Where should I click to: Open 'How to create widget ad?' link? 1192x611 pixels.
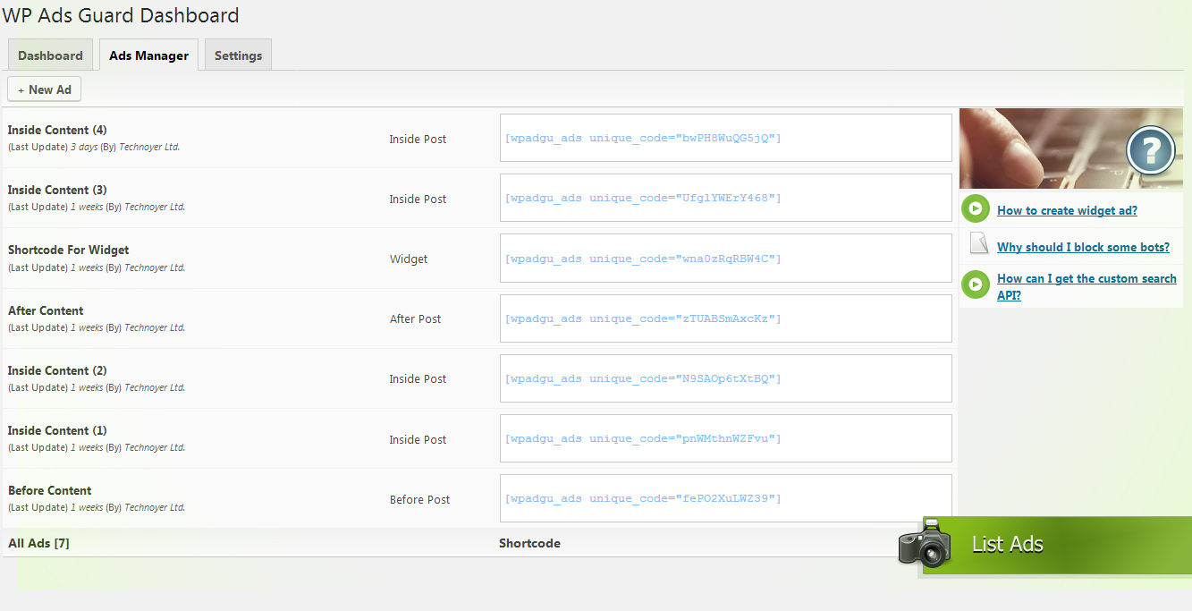[1067, 210]
